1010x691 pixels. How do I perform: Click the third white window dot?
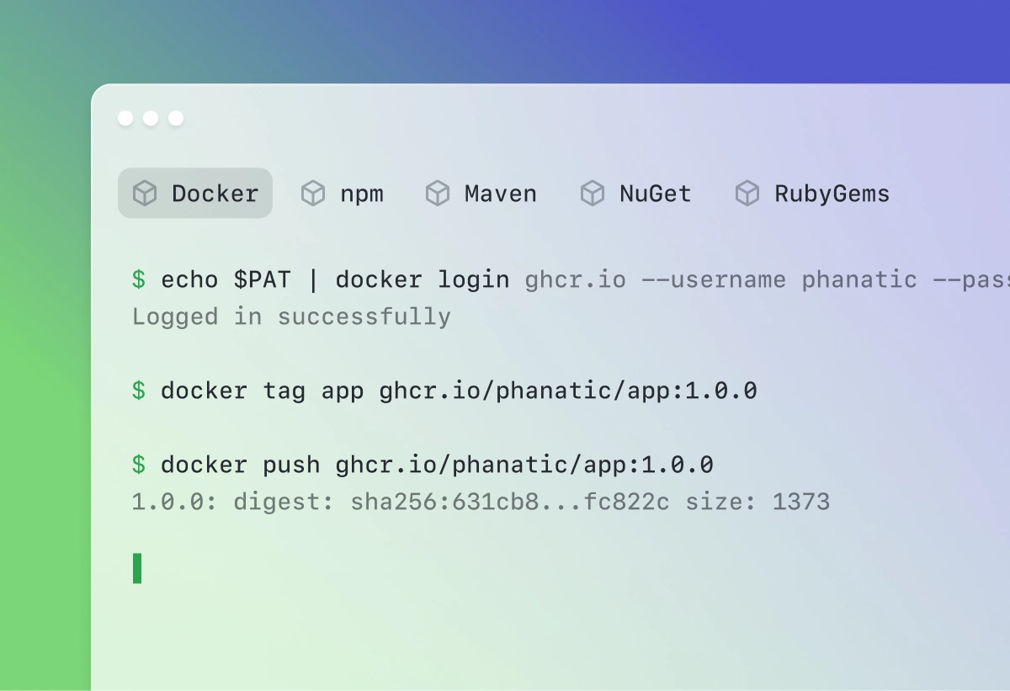point(176,118)
